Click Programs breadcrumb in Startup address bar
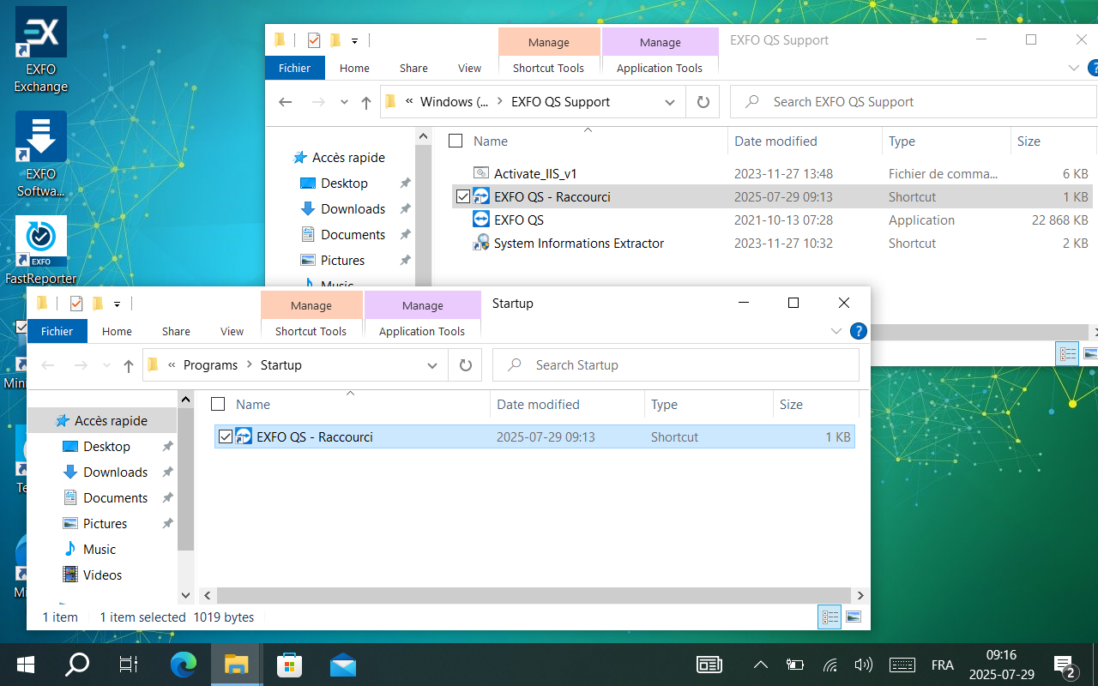1098x686 pixels. coord(210,365)
